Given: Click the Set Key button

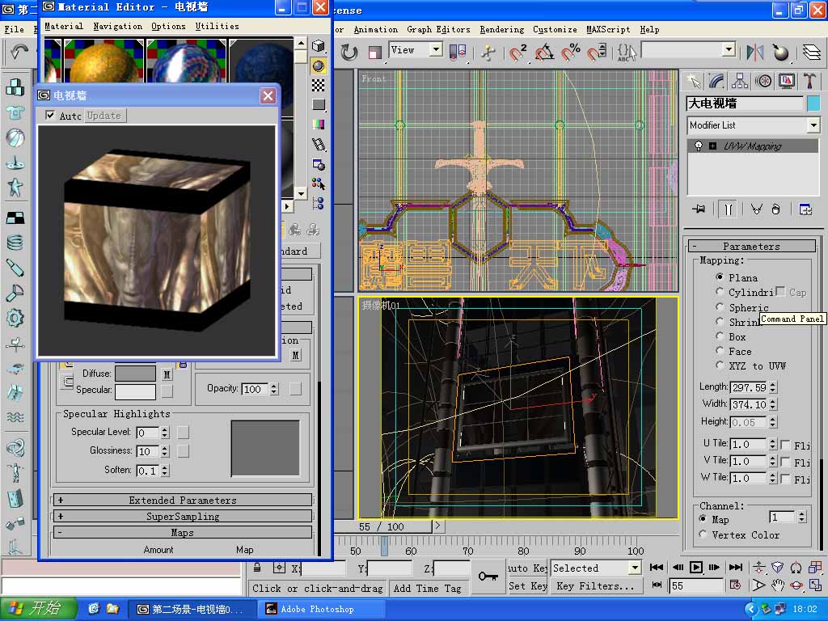Looking at the screenshot, I should 527,585.
